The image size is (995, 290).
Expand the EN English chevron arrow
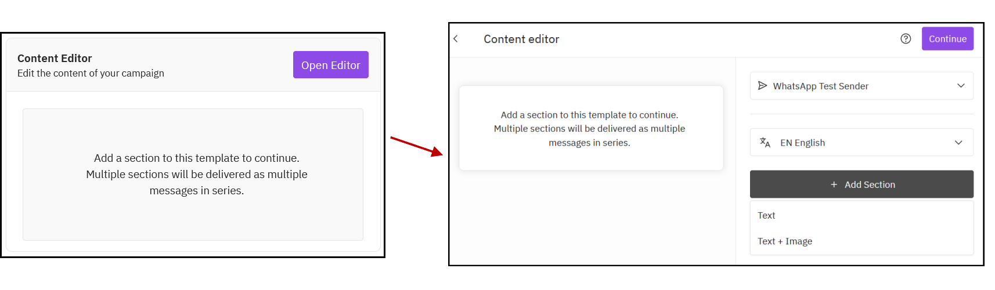pos(958,143)
